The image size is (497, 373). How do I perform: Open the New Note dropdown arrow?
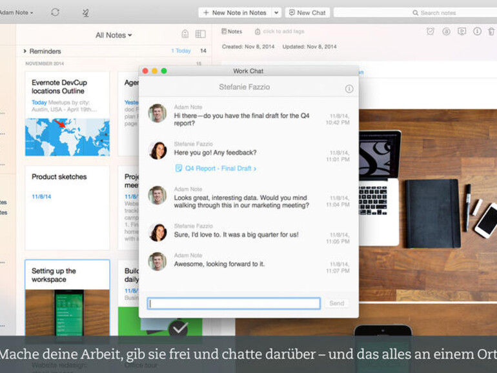pos(276,13)
